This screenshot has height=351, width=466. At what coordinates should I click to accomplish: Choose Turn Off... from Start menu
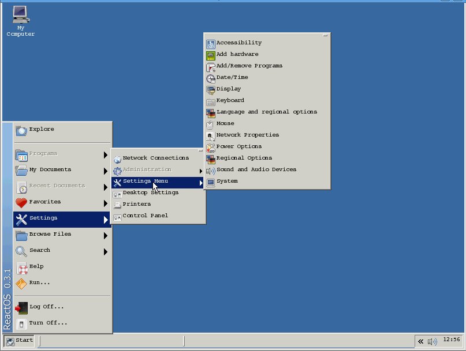click(48, 323)
